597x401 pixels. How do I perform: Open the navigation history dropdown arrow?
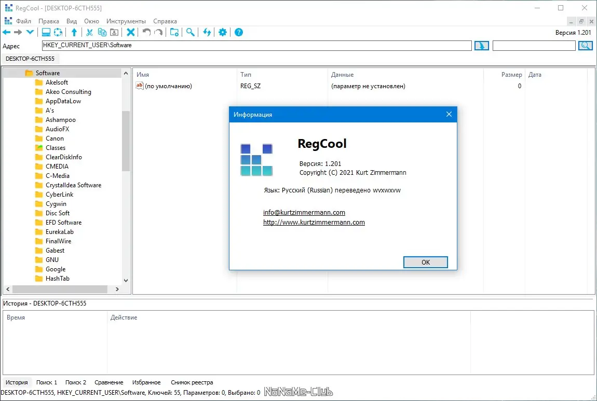point(30,32)
